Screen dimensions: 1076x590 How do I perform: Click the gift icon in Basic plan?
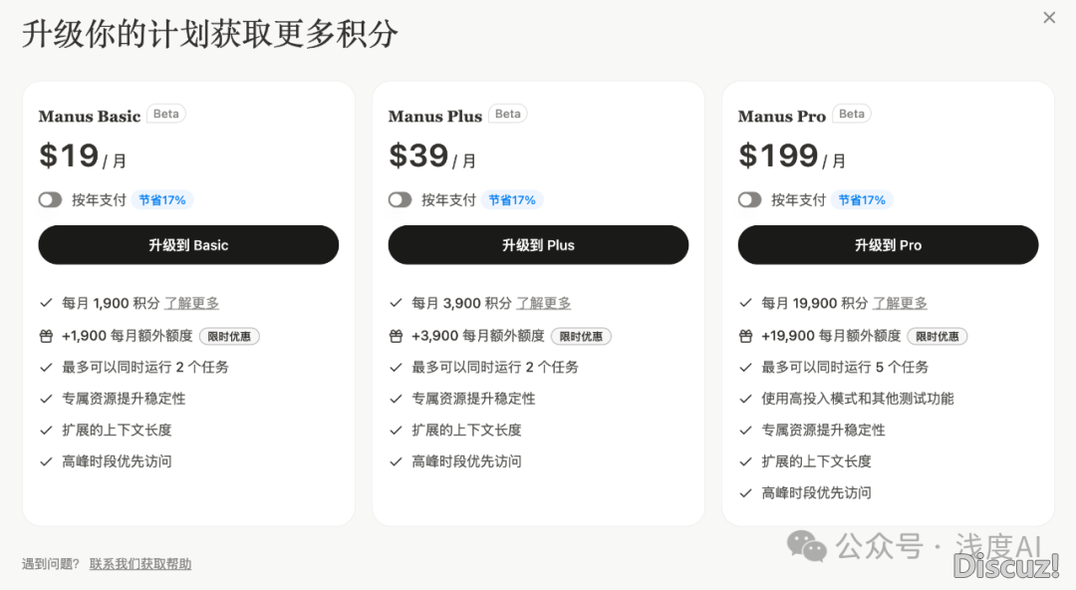pos(46,336)
